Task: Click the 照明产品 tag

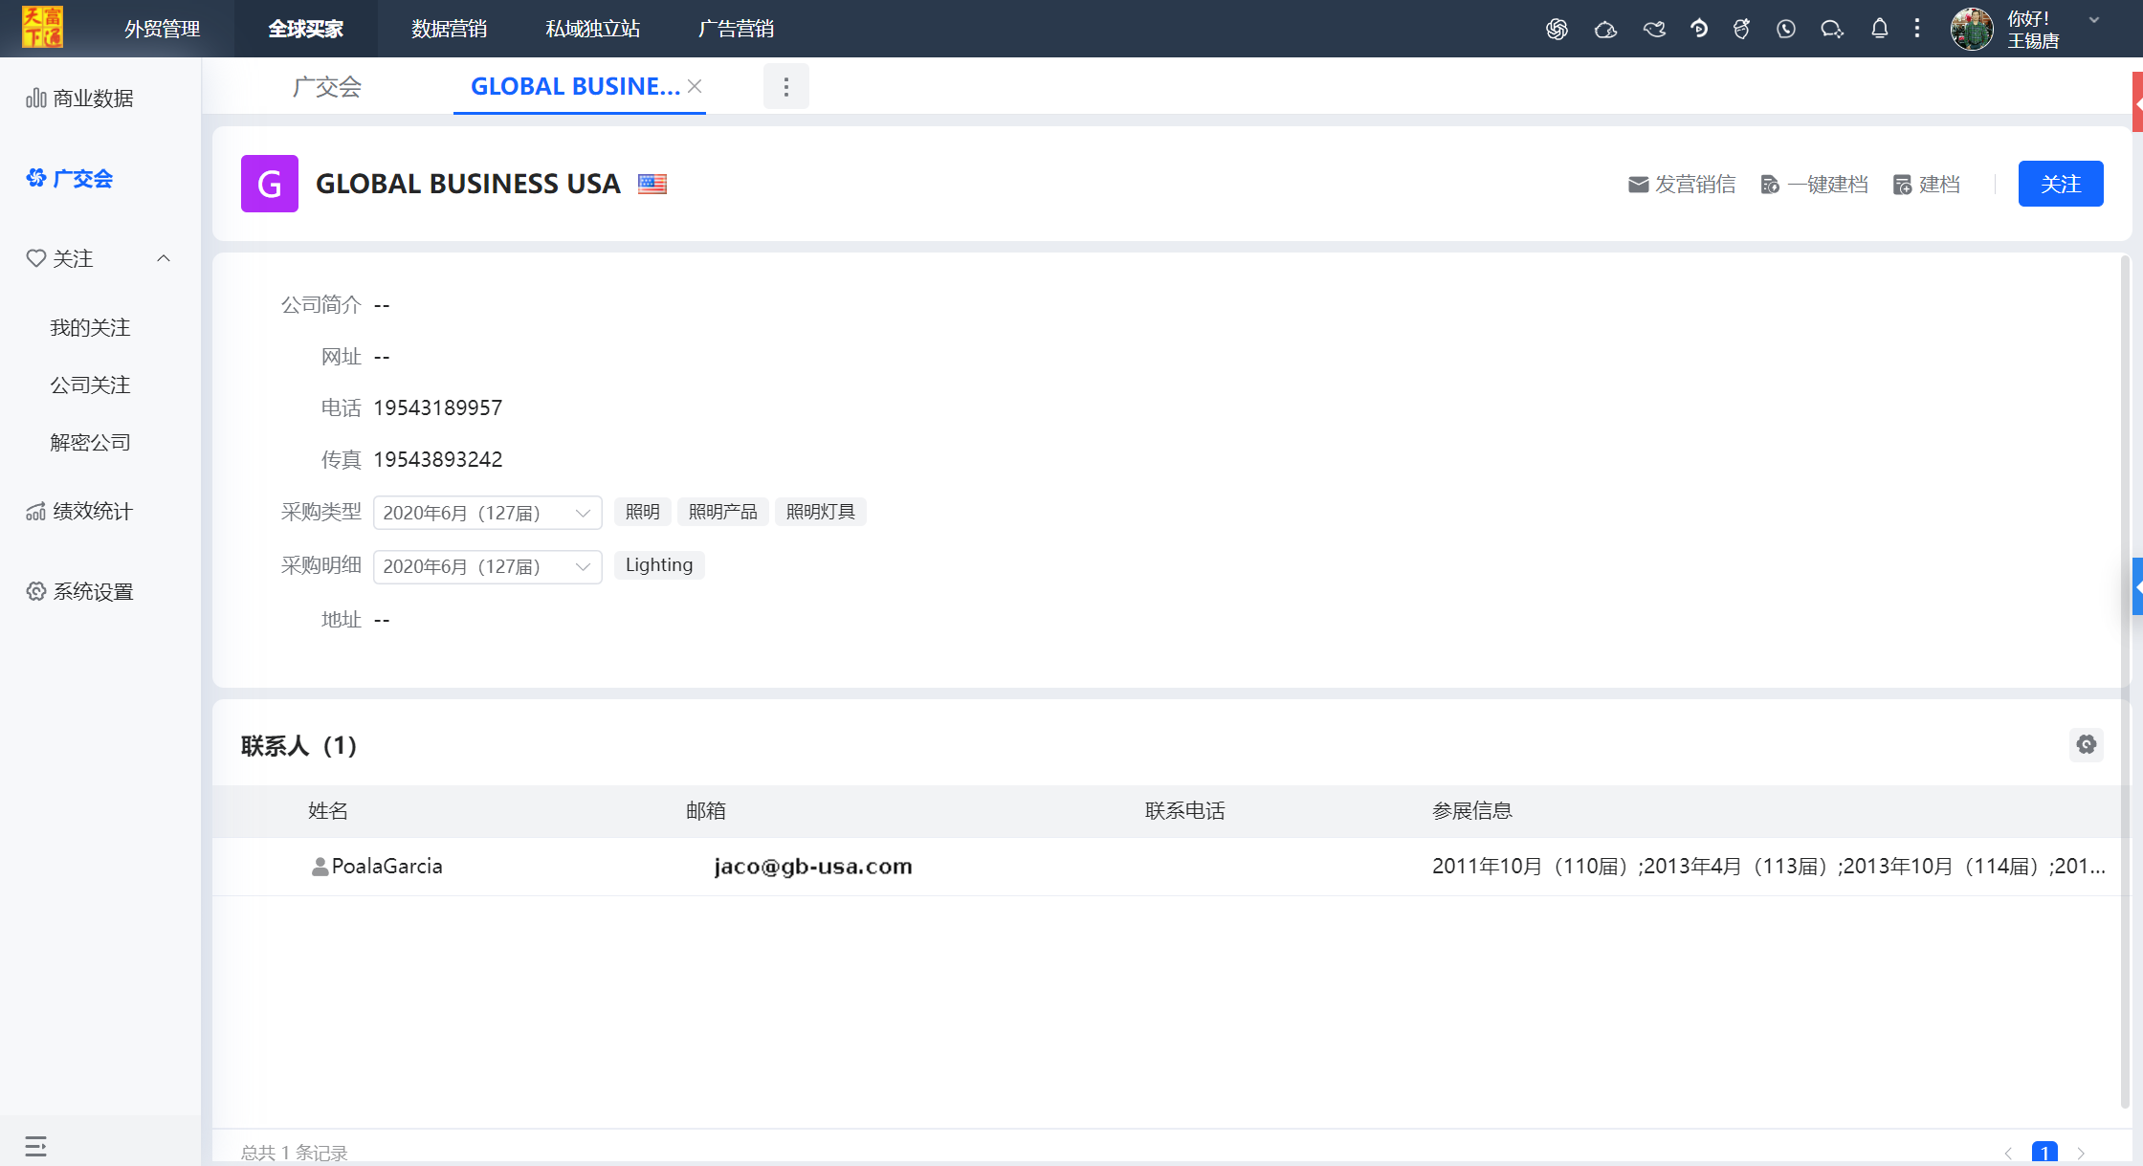Action: click(x=723, y=512)
